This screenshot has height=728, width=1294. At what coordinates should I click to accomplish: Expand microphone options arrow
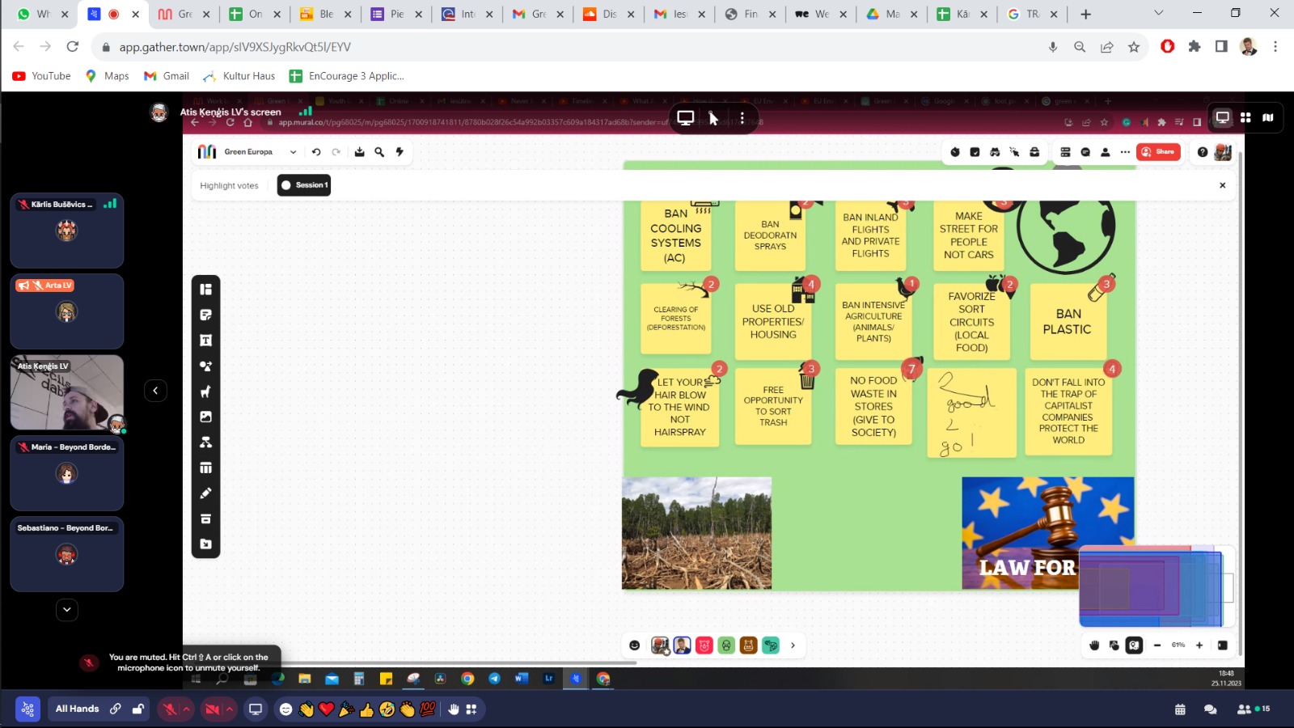pyautogui.click(x=186, y=709)
